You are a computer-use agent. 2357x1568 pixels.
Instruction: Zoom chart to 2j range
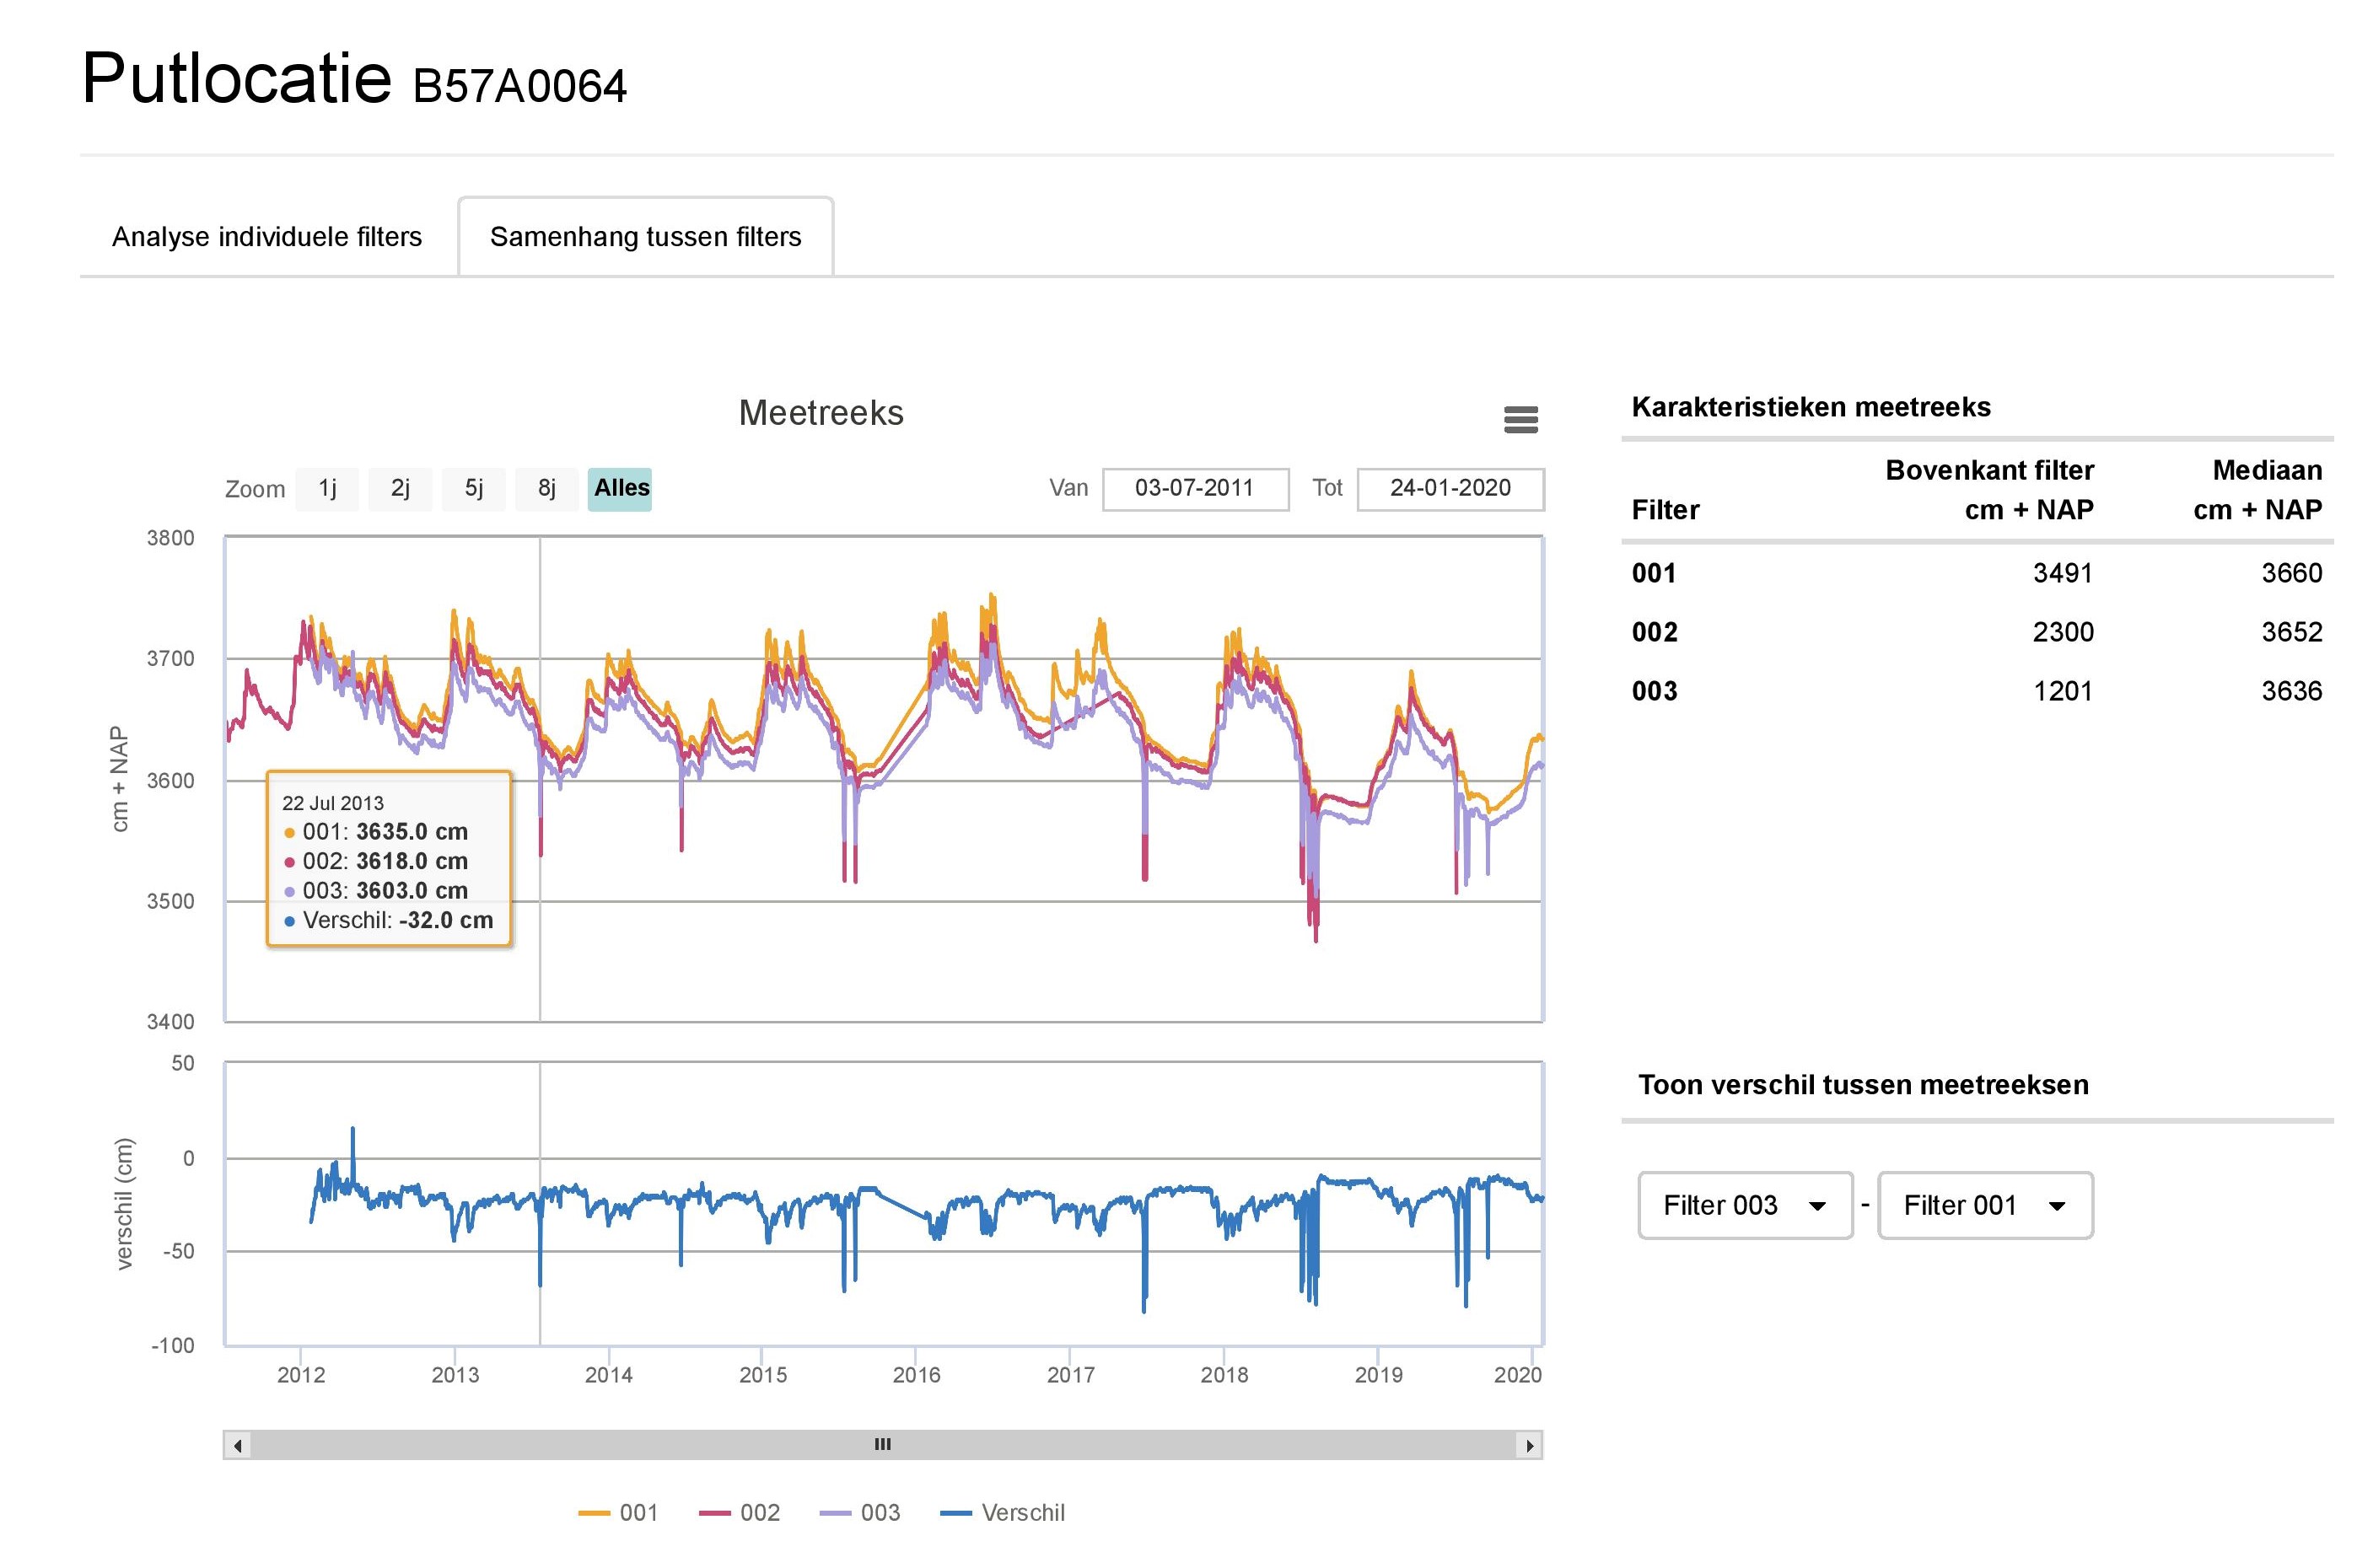pos(401,488)
